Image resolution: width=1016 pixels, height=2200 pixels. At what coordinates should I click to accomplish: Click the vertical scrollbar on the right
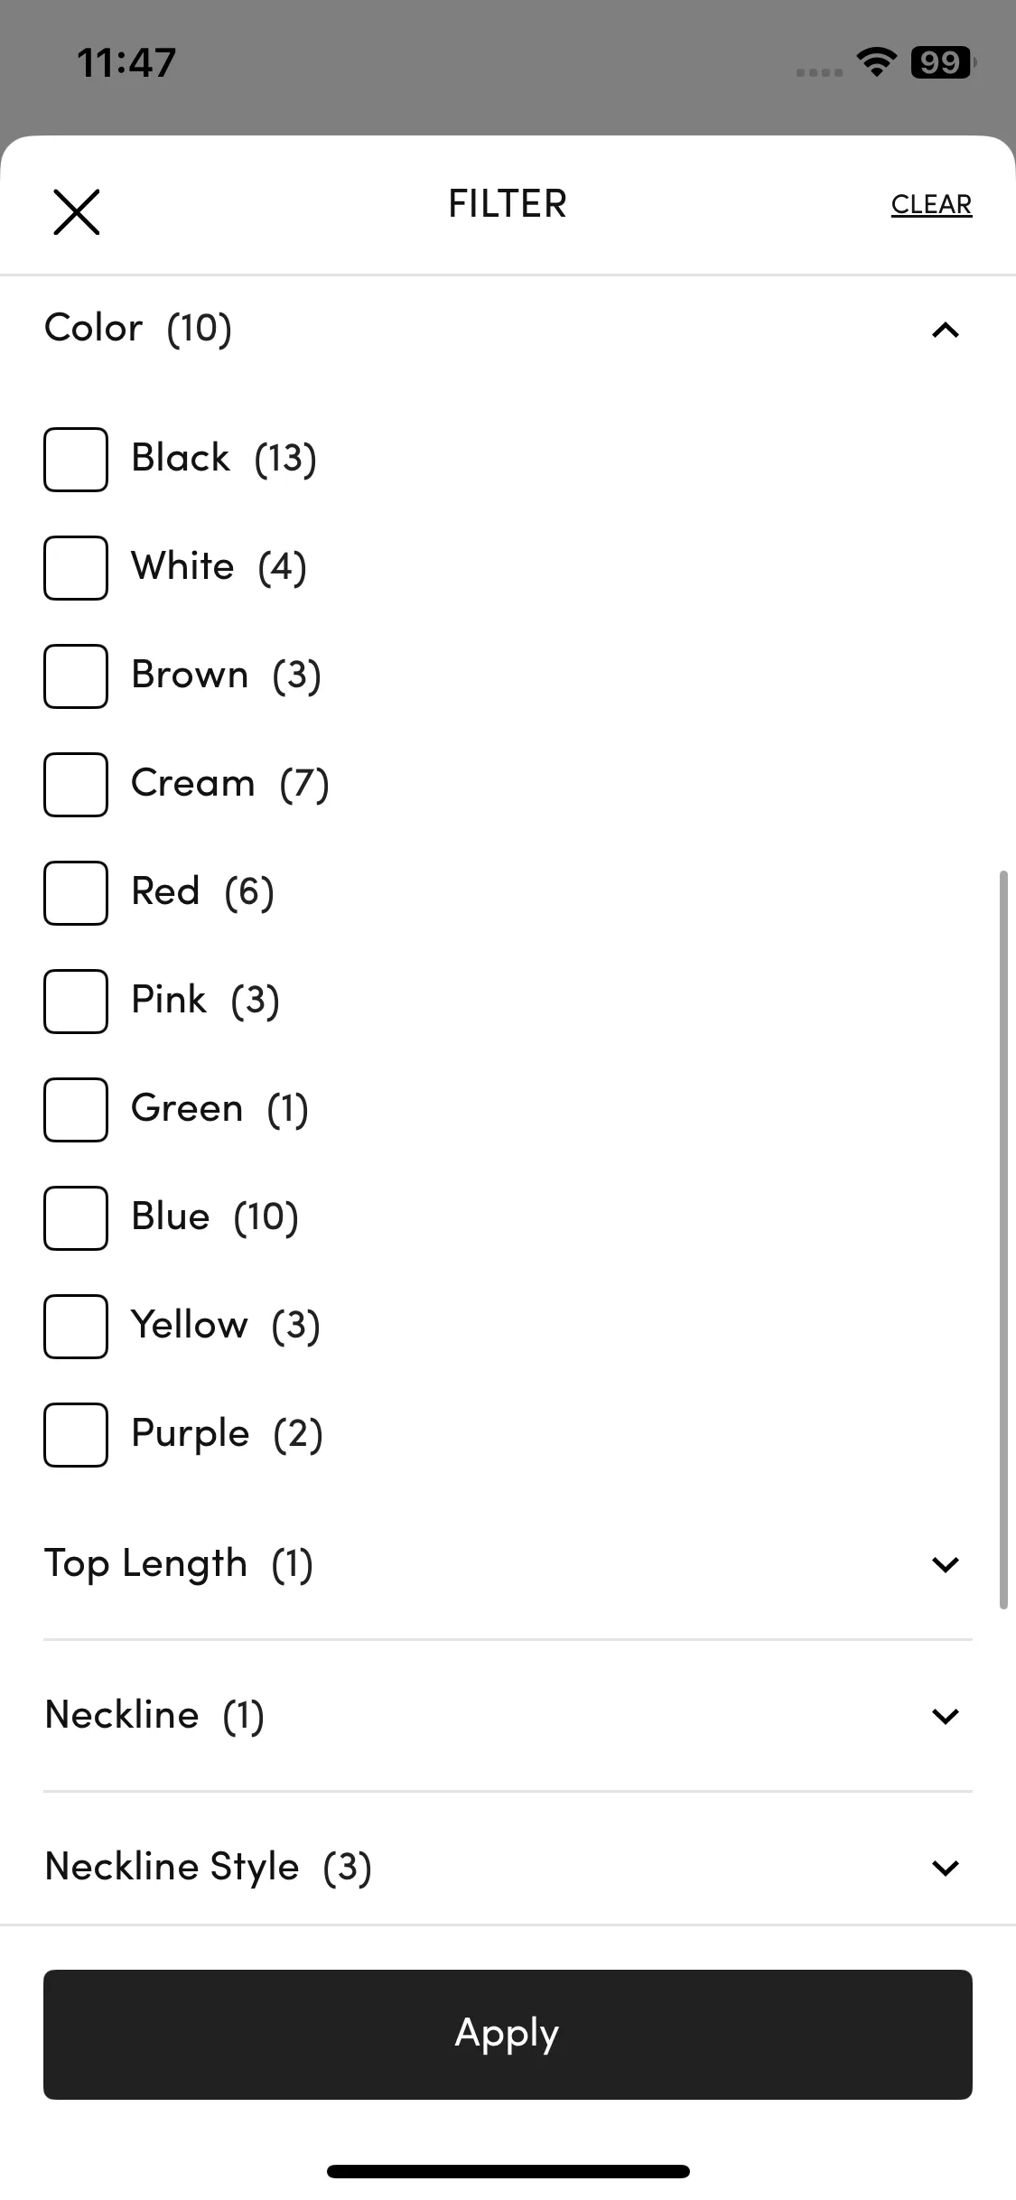click(1002, 1239)
